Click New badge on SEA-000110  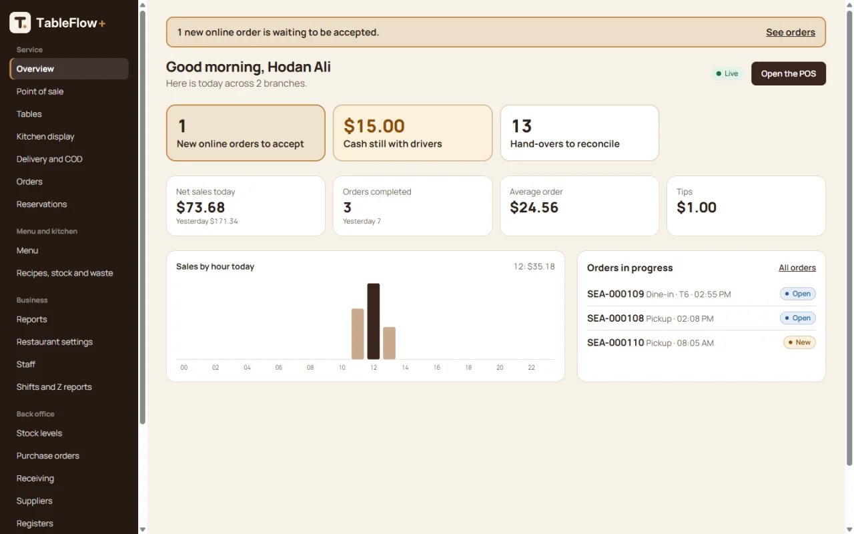point(799,342)
